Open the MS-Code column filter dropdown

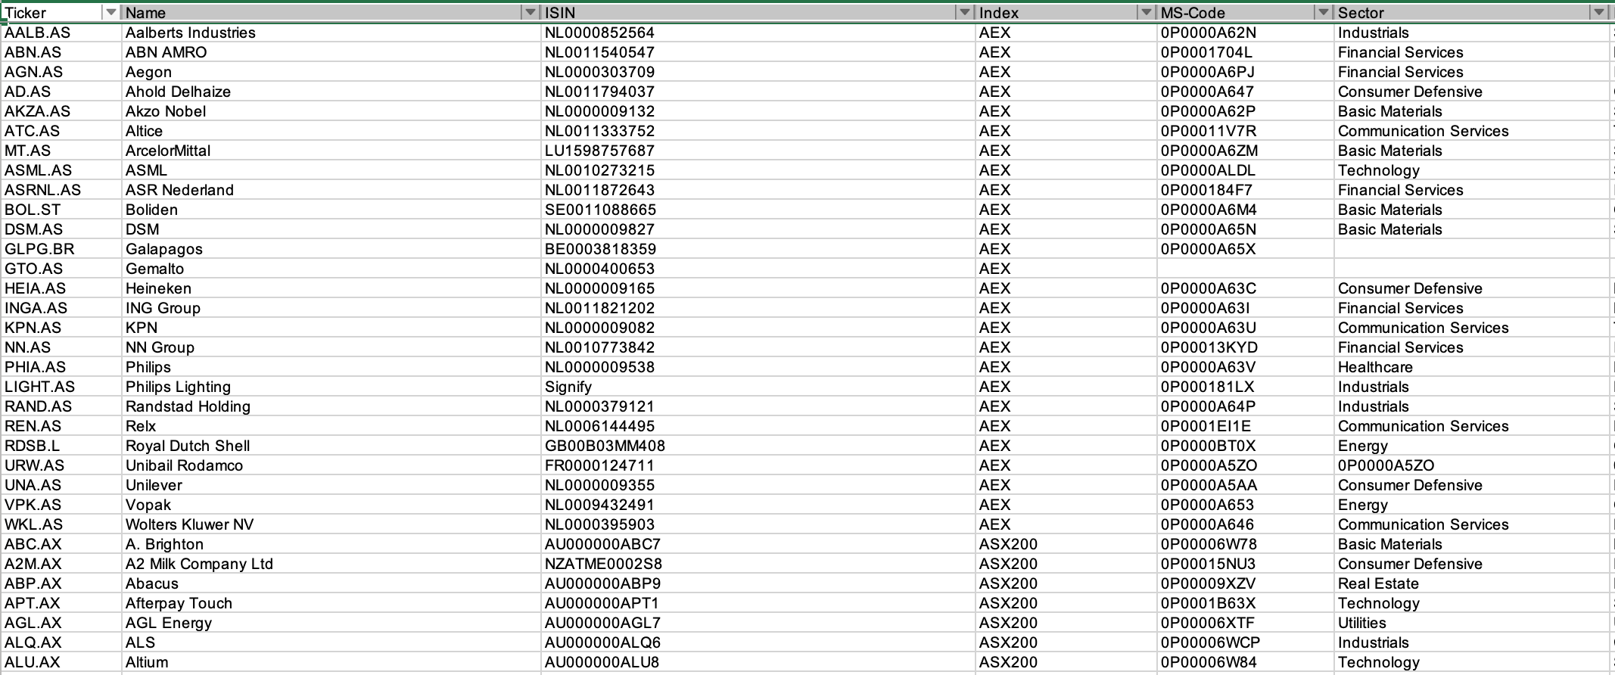[x=1324, y=13]
